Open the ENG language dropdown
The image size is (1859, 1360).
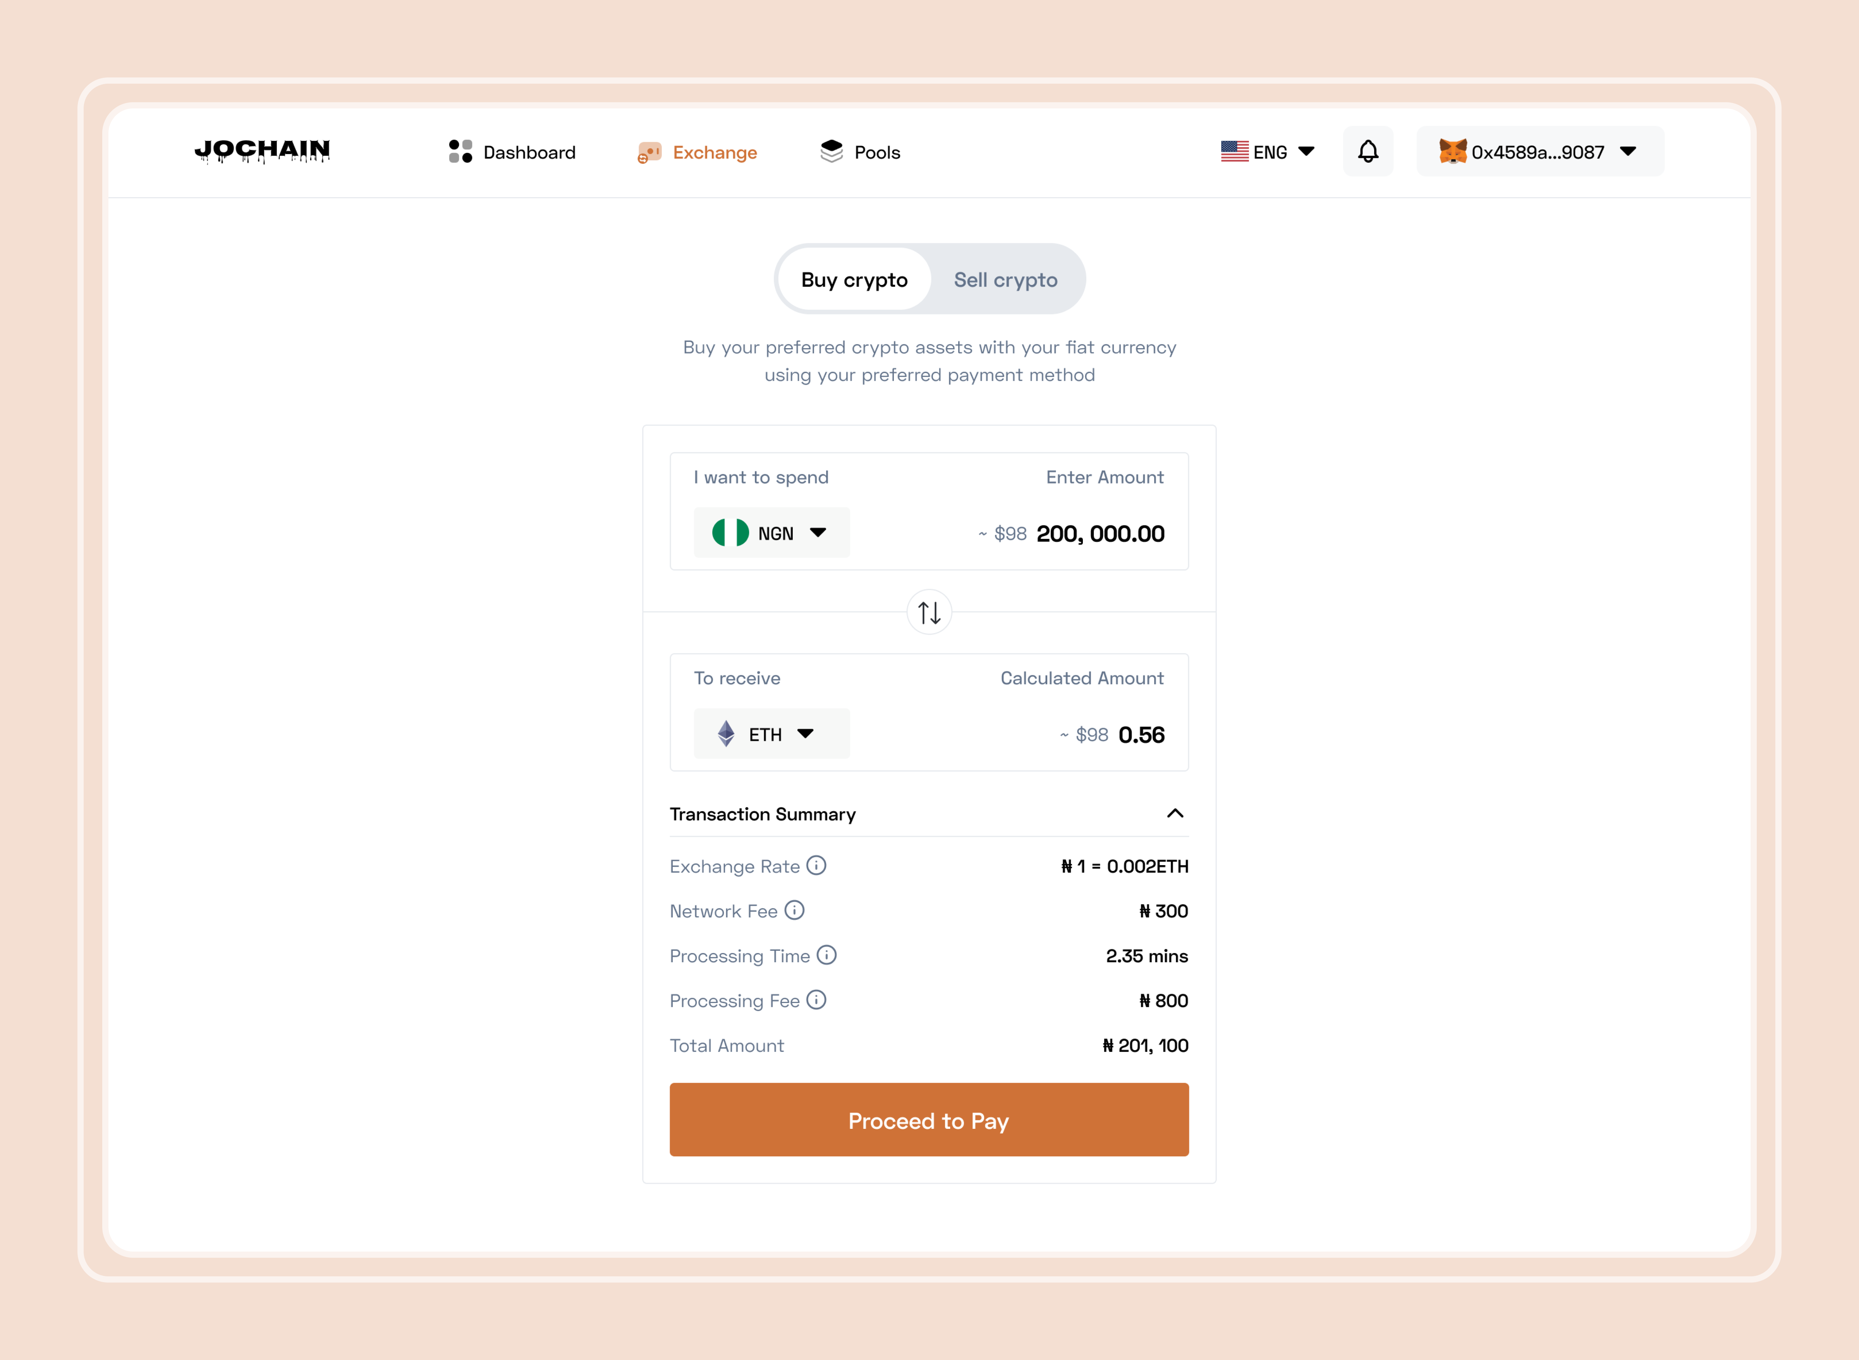pos(1268,151)
